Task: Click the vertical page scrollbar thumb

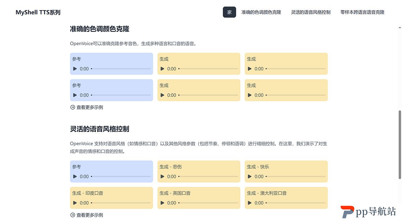Action: click(399, 145)
